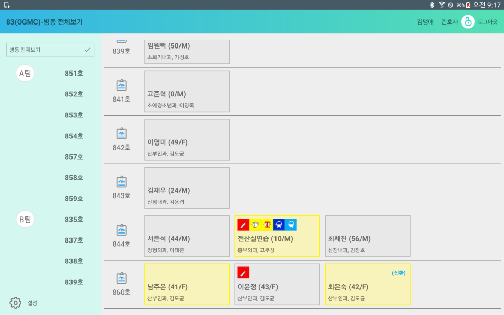Open patient card 남주은 (41/F)
The image size is (504, 315).
[x=187, y=284]
